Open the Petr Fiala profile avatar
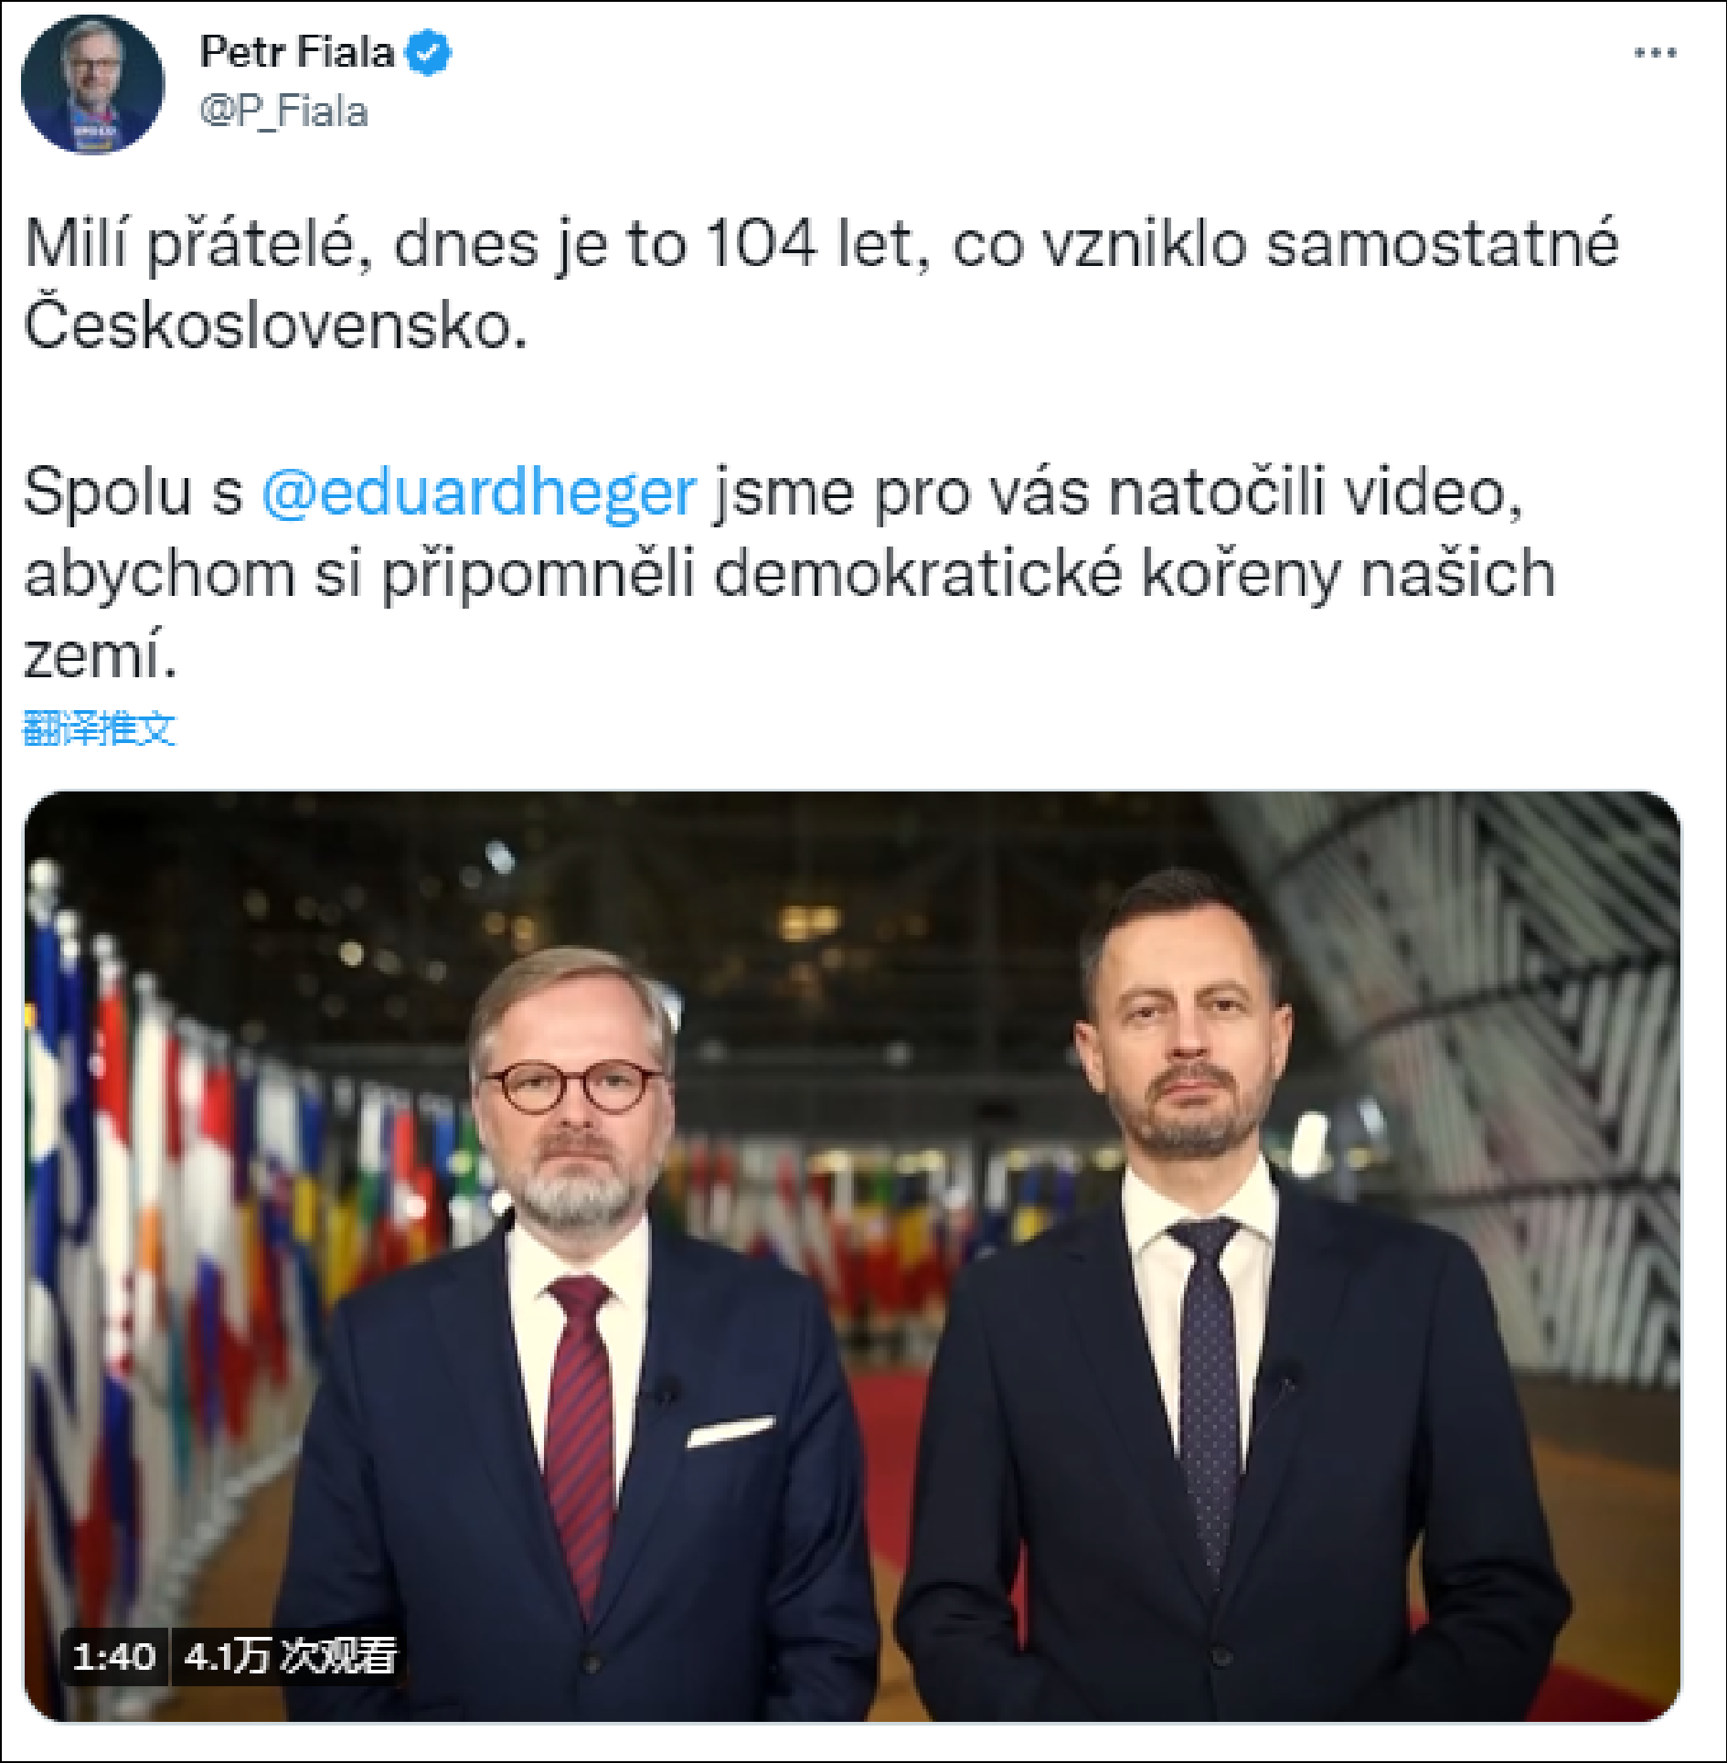The width and height of the screenshot is (1727, 1763). (x=92, y=84)
